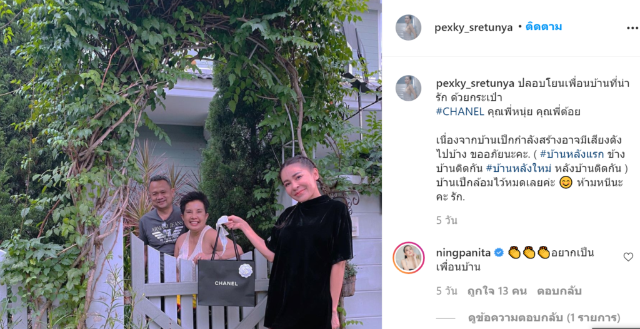640x329 pixels.
Task: Like ningpanita's comment with the heart icon
Action: tap(628, 256)
